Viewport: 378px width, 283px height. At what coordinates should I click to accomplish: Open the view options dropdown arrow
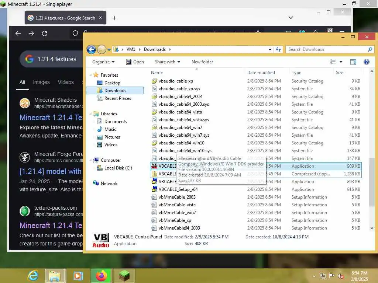click(x=341, y=62)
